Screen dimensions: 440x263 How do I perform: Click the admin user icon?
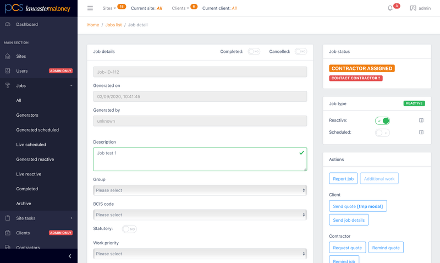pyautogui.click(x=413, y=8)
